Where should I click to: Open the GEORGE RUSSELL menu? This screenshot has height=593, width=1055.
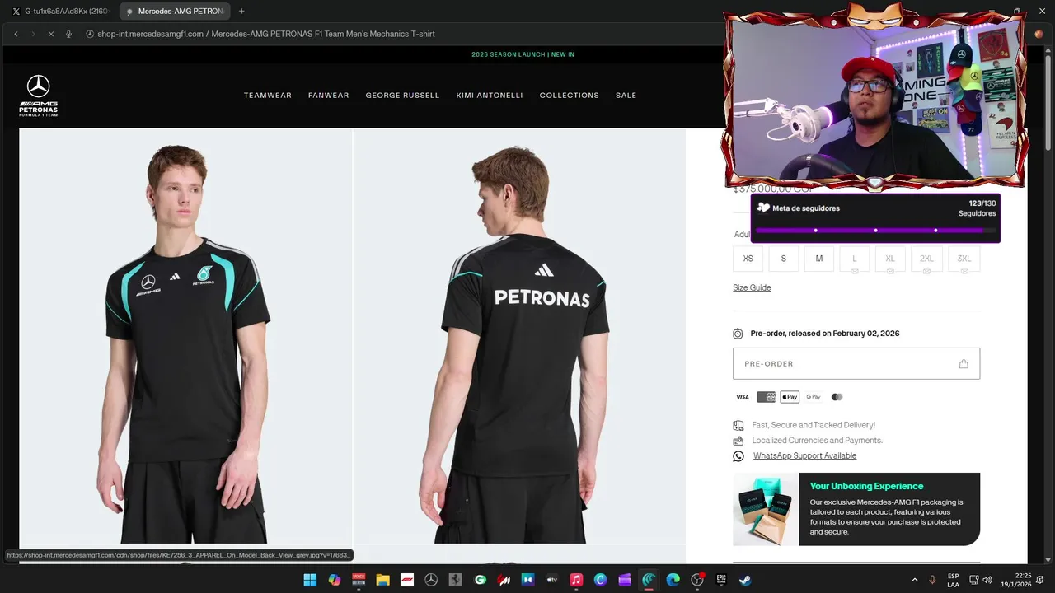(403, 96)
